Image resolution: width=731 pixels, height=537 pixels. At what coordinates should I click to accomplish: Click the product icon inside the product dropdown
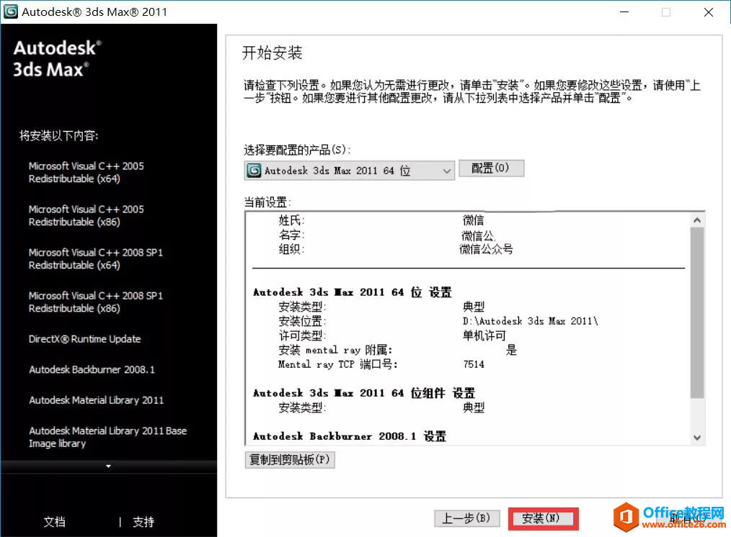tap(254, 171)
